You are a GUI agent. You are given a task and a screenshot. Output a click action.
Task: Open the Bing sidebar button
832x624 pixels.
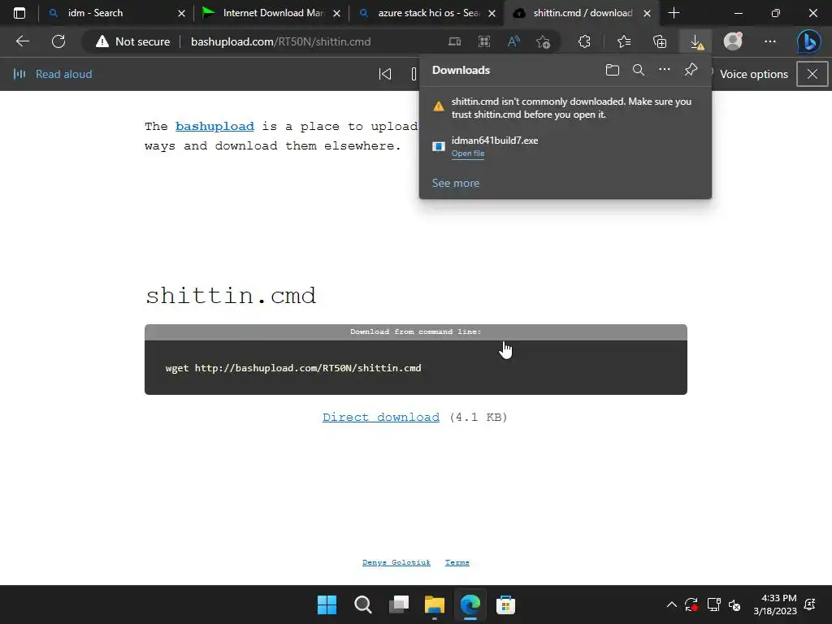point(808,41)
